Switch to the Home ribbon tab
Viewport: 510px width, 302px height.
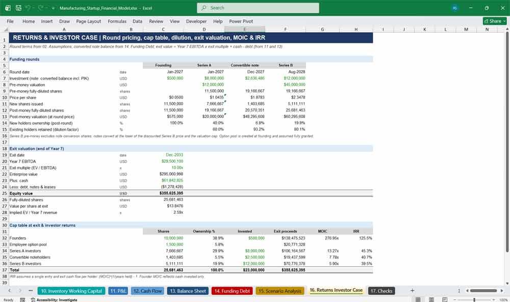click(x=29, y=21)
